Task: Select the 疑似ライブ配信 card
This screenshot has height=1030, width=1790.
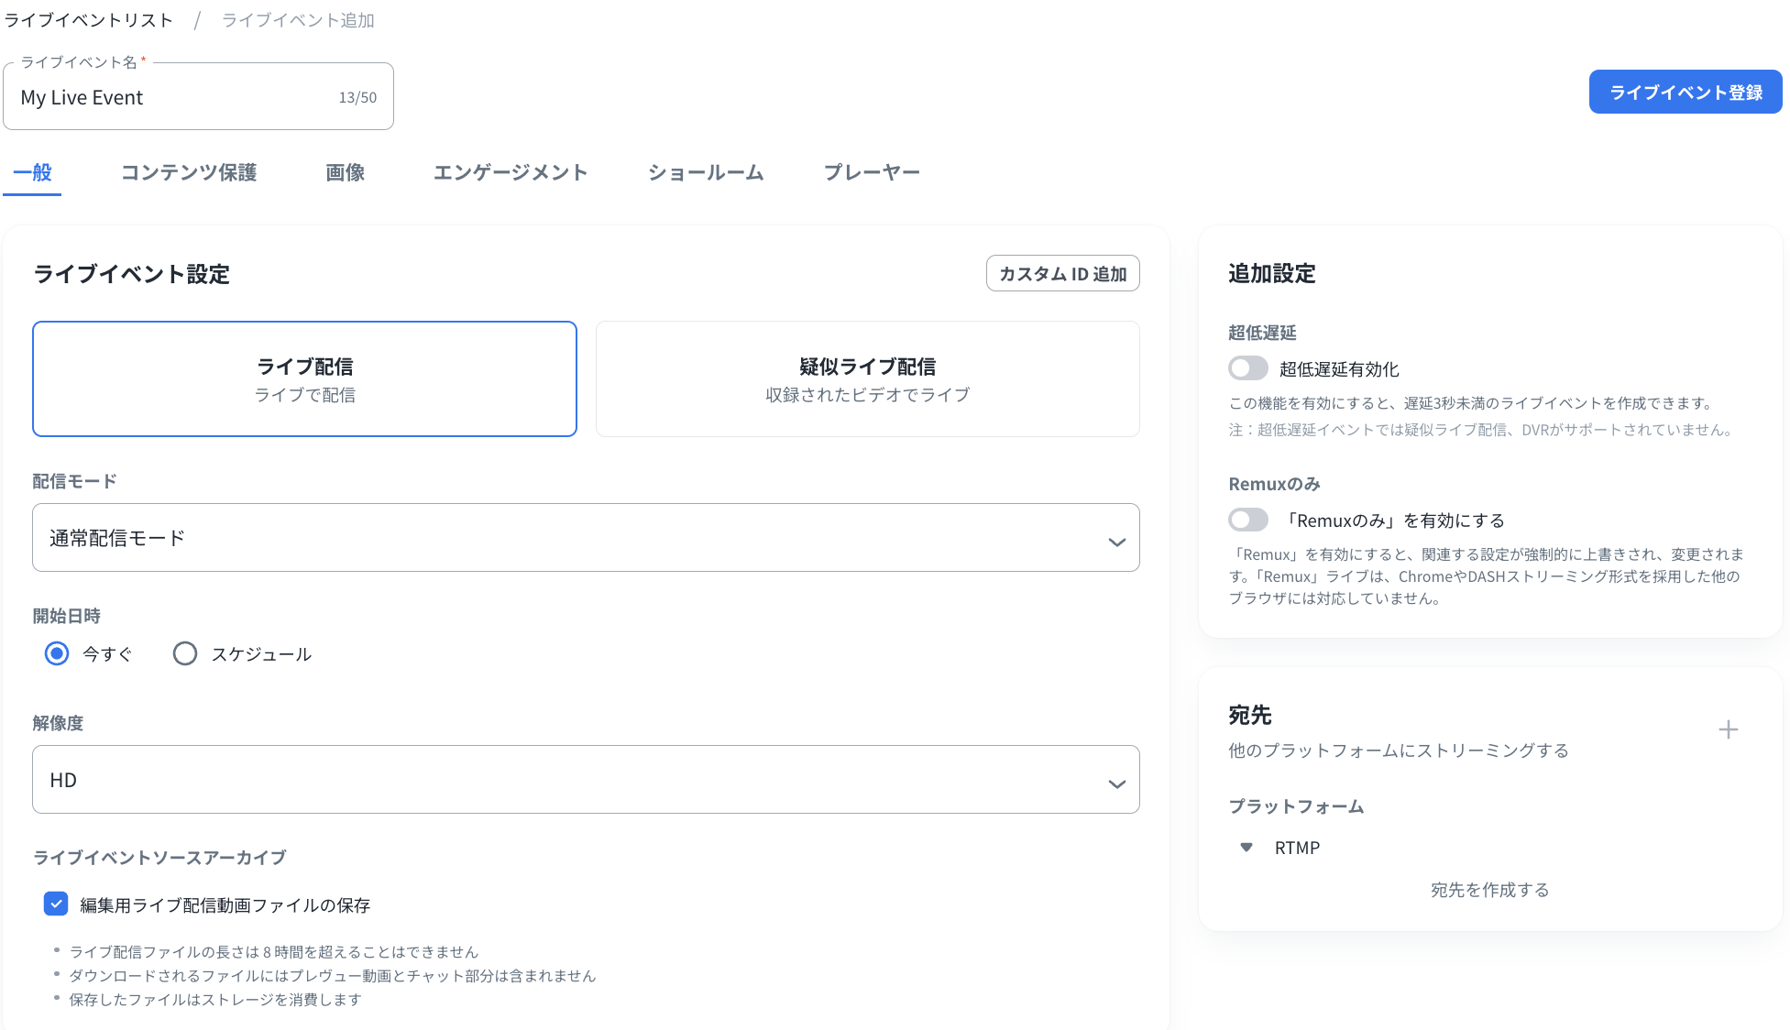Action: click(867, 378)
